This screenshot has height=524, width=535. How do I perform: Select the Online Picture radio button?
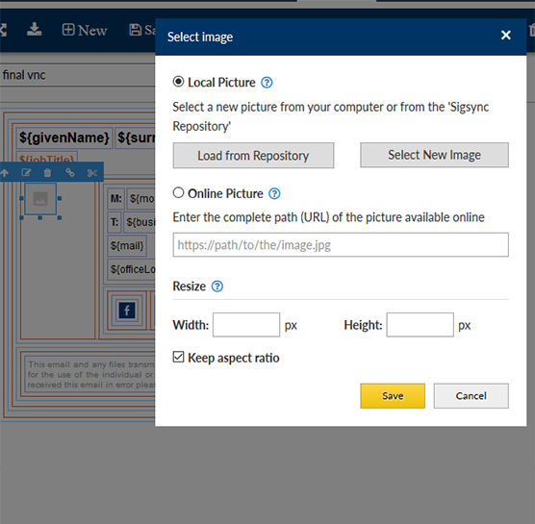[x=178, y=193]
